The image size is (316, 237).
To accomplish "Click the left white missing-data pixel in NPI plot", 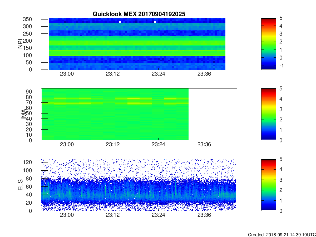I will [120, 22].
